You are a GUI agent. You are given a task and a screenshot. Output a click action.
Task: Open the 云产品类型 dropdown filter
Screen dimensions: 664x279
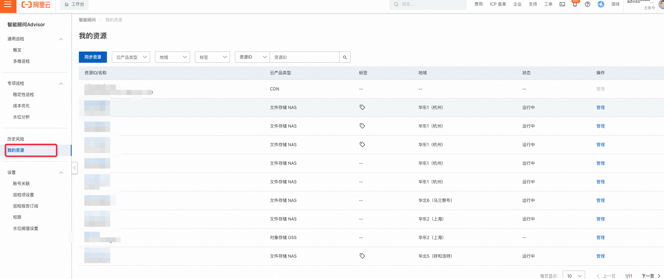click(131, 57)
